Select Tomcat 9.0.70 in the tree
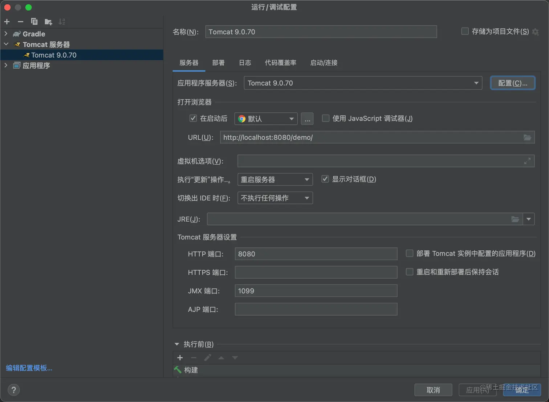The width and height of the screenshot is (549, 402). pos(82,55)
